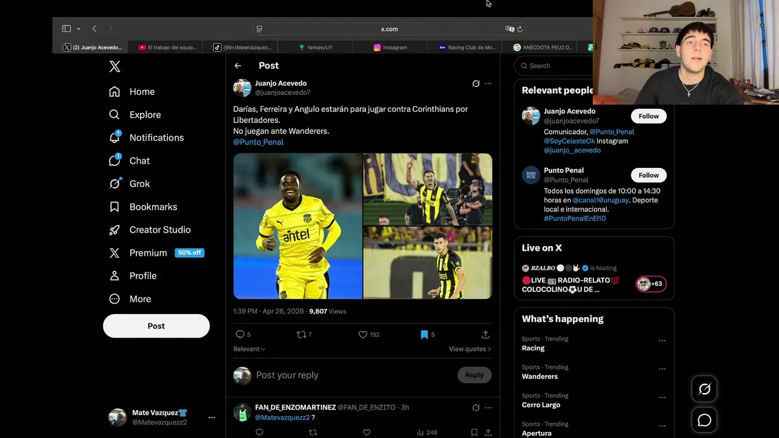
Task: Open the @Punto_Penal mention in the post
Action: pos(258,142)
